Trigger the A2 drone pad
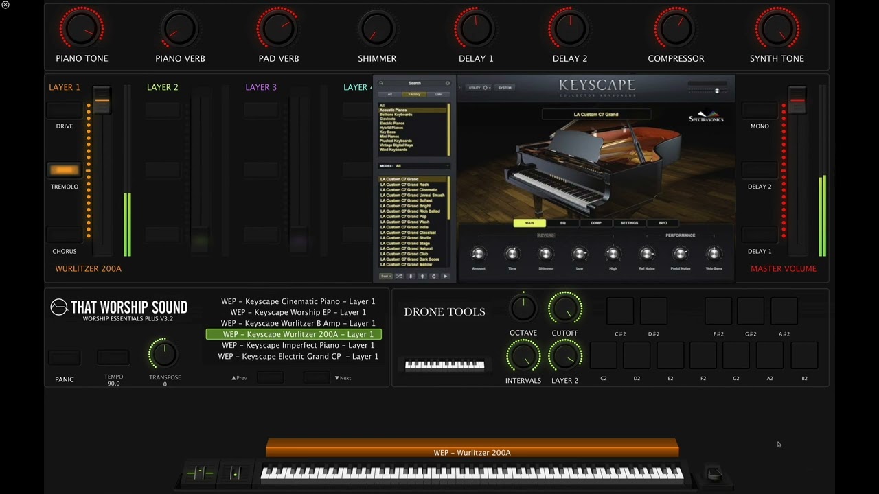 click(770, 356)
